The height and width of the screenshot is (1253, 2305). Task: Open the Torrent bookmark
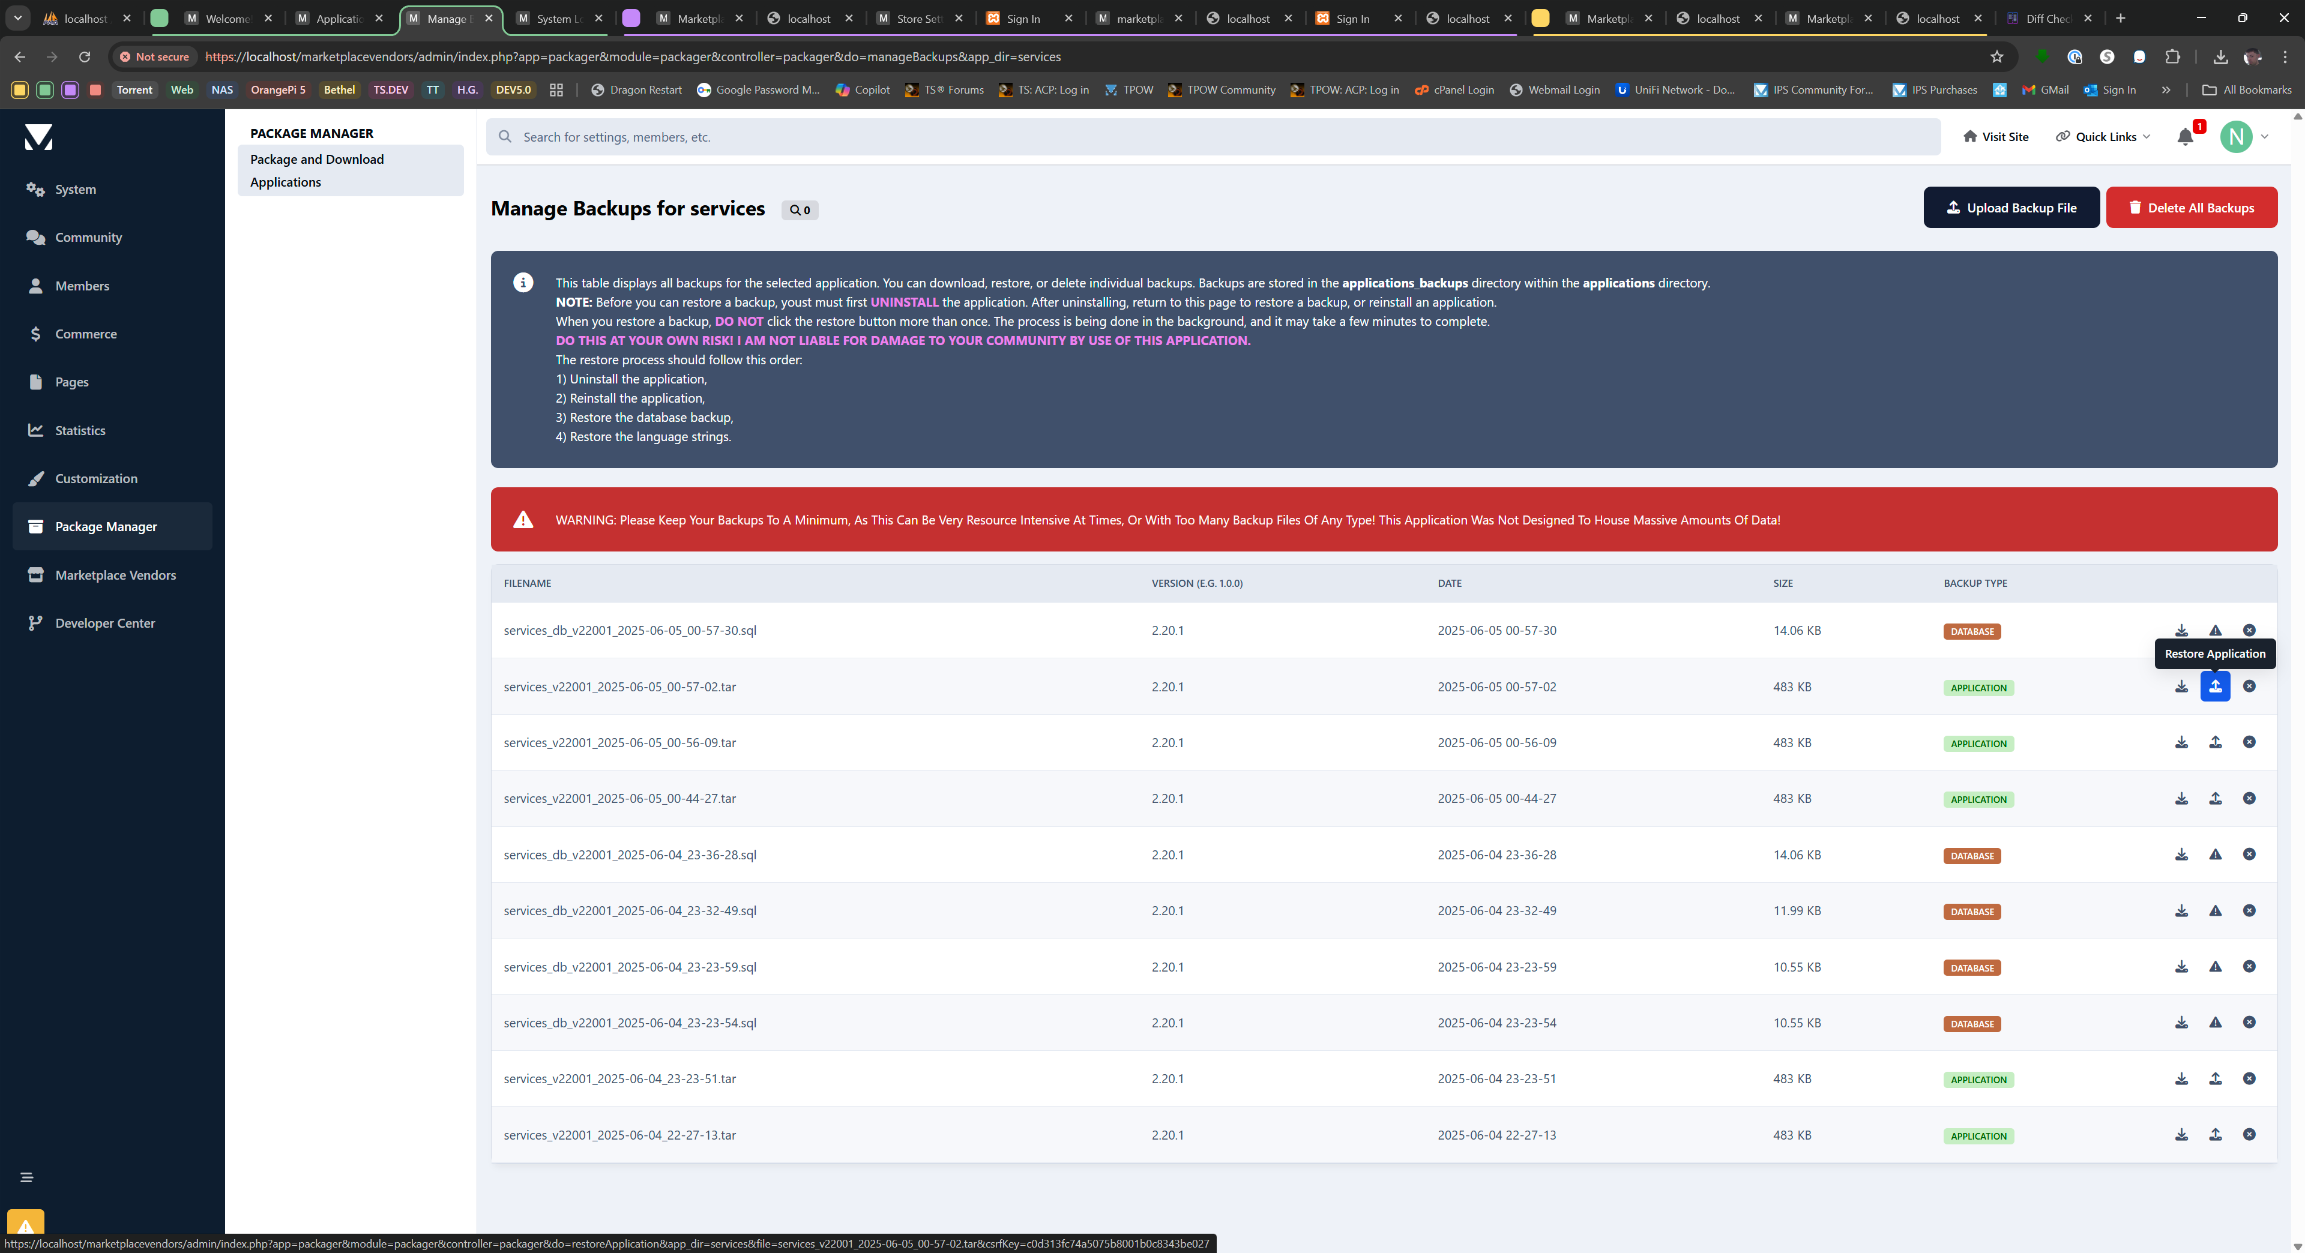(134, 89)
